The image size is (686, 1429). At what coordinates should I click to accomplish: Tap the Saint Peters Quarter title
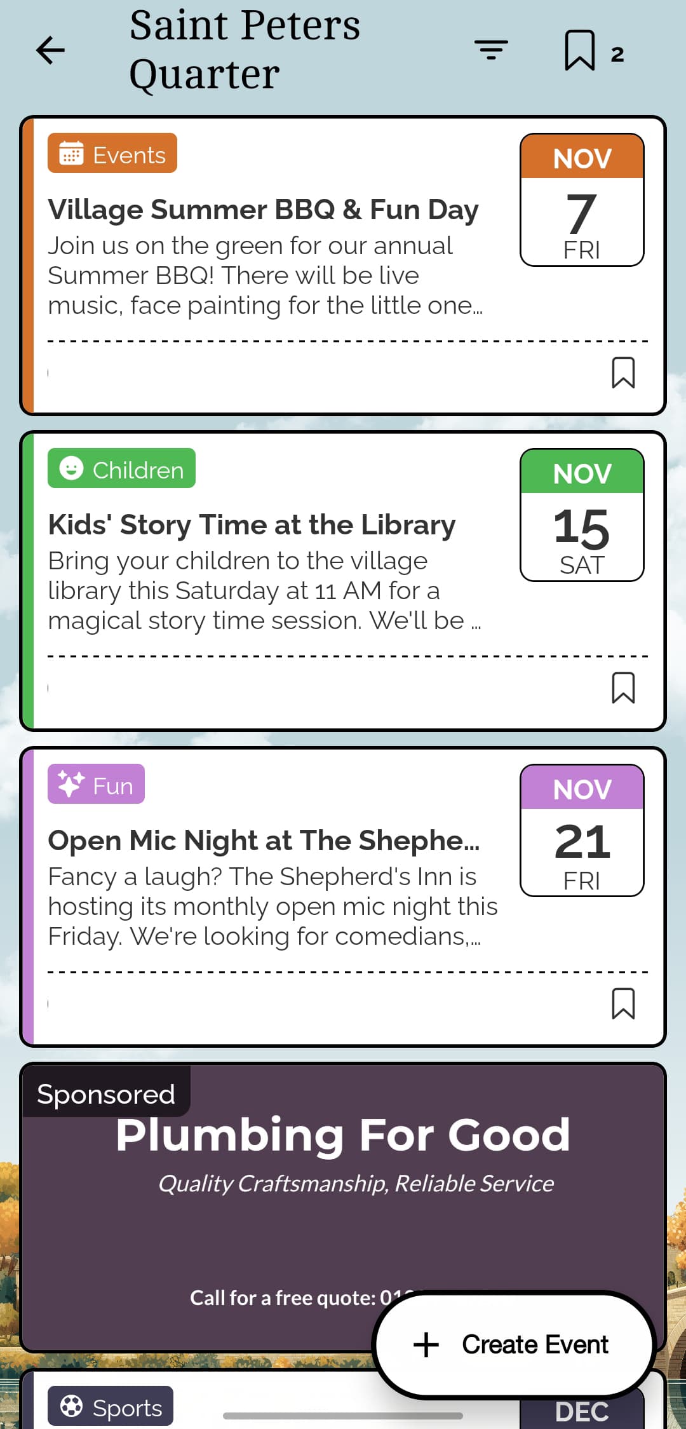click(x=245, y=50)
